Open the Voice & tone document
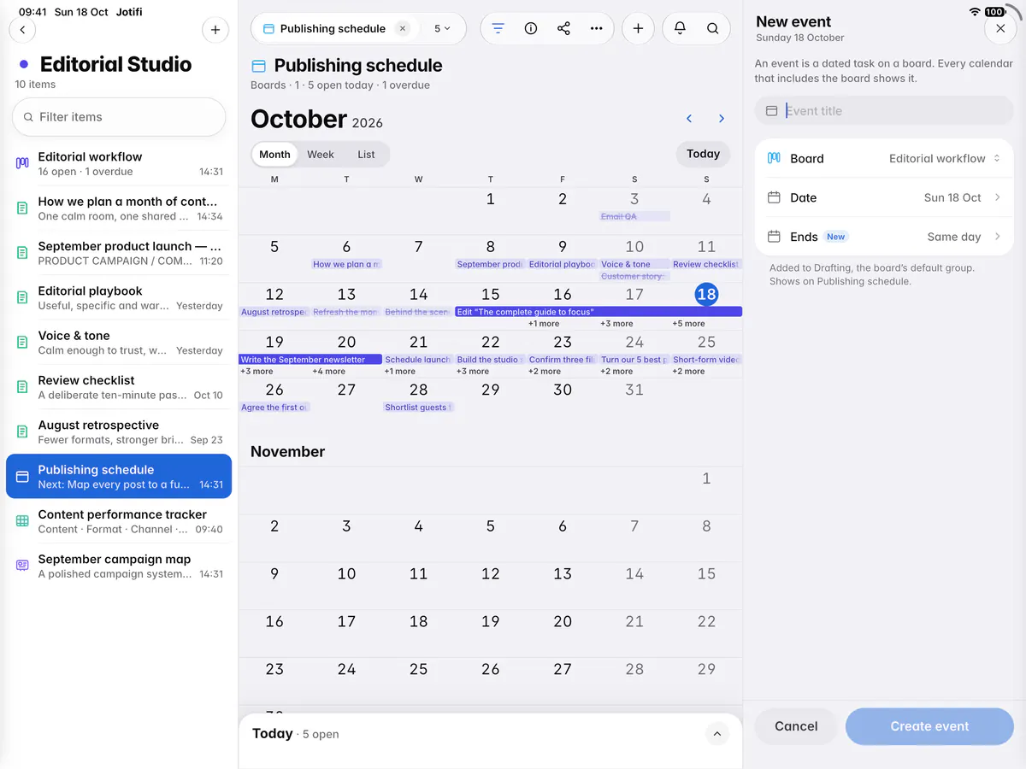This screenshot has height=769, width=1026. click(x=119, y=343)
